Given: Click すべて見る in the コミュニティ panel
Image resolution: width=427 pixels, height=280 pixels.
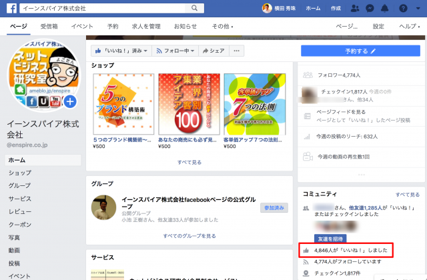Looking at the screenshot, I should pyautogui.click(x=408, y=195).
